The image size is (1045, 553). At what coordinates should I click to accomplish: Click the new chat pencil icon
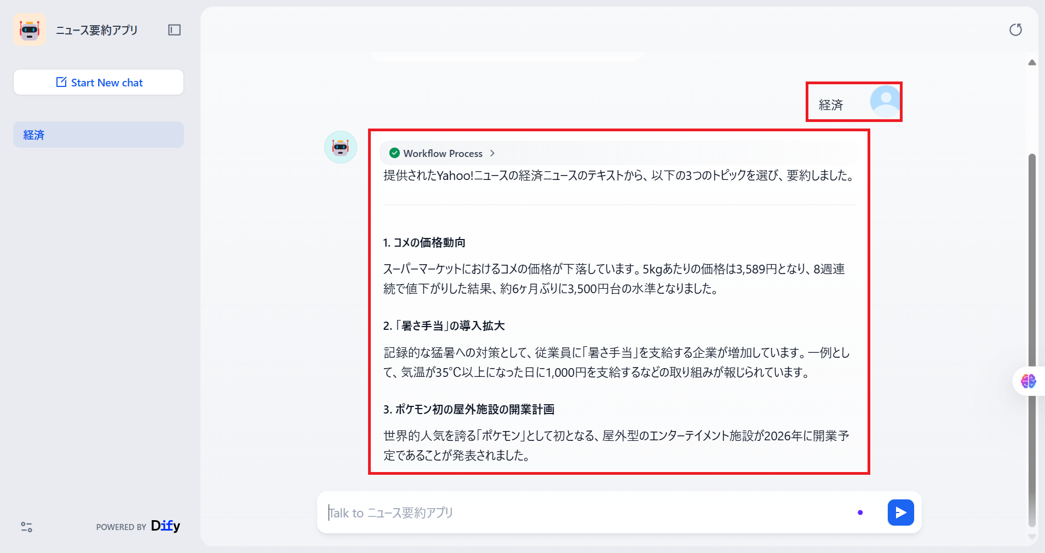(61, 82)
